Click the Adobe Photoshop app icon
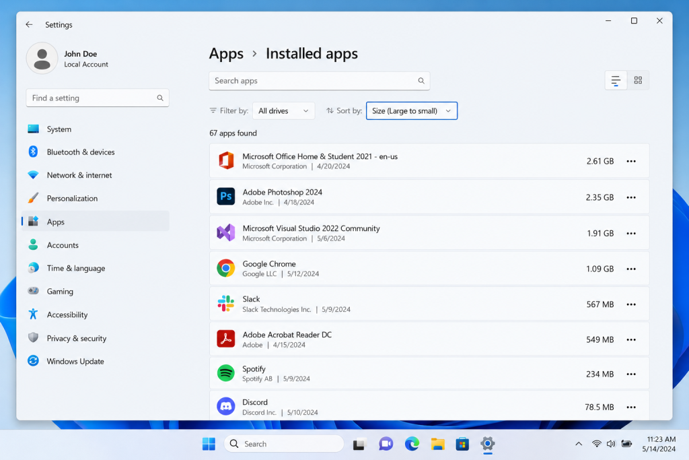689x460 pixels. point(226,197)
